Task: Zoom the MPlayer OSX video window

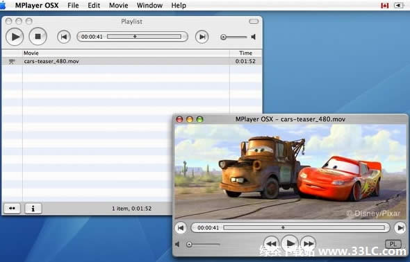Action: (x=199, y=119)
